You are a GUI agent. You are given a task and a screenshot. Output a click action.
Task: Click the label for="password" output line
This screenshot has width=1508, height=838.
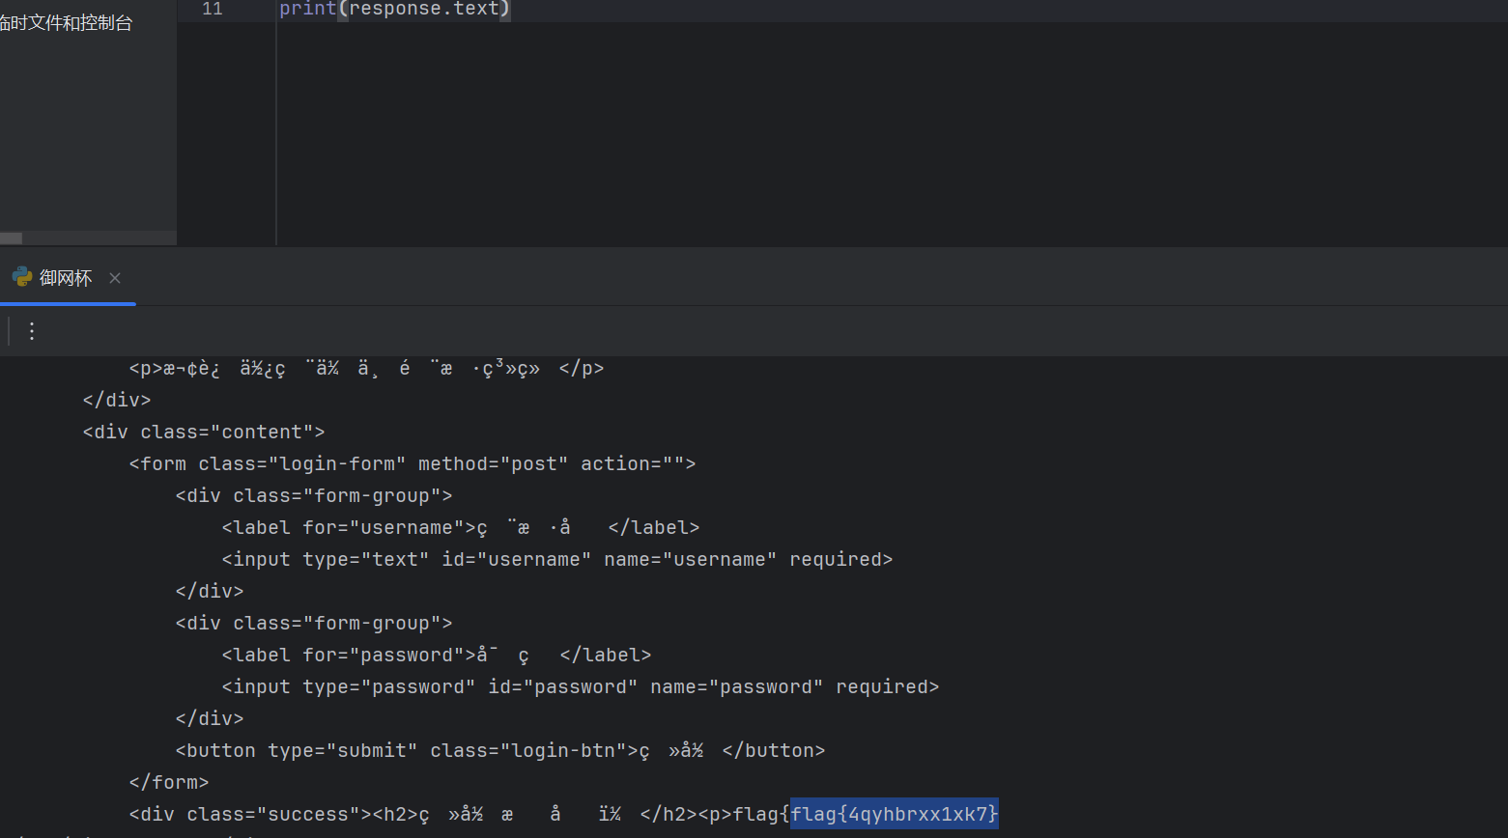(436, 655)
